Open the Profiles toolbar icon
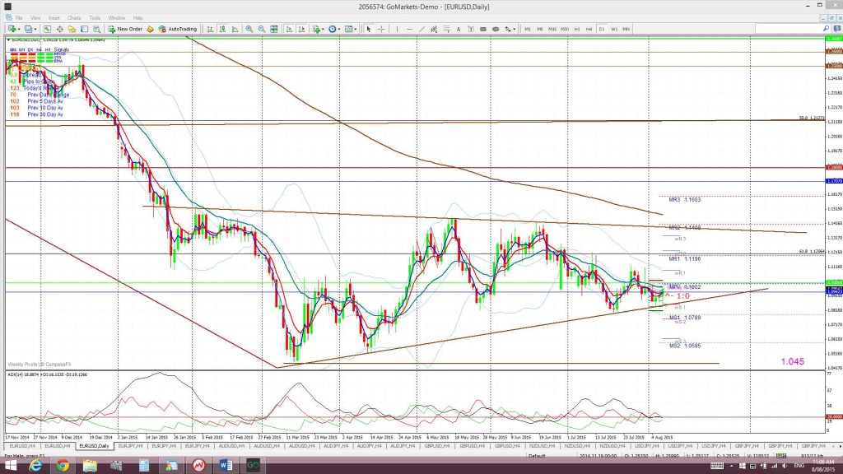 coord(28,29)
